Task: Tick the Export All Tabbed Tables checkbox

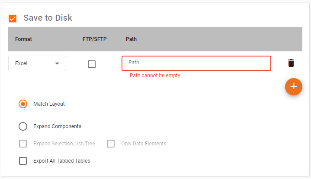Action: click(x=23, y=161)
